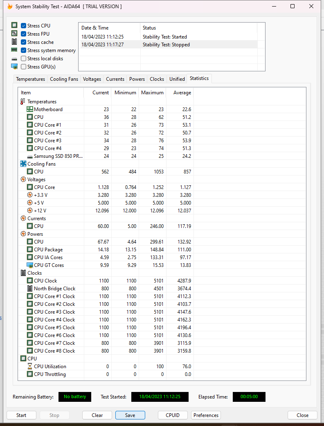Enable the Stress local disks checkbox
The width and height of the screenshot is (324, 426).
click(24, 58)
